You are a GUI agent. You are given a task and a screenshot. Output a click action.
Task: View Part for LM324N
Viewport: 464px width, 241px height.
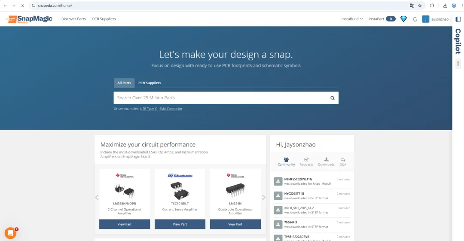[235, 224]
